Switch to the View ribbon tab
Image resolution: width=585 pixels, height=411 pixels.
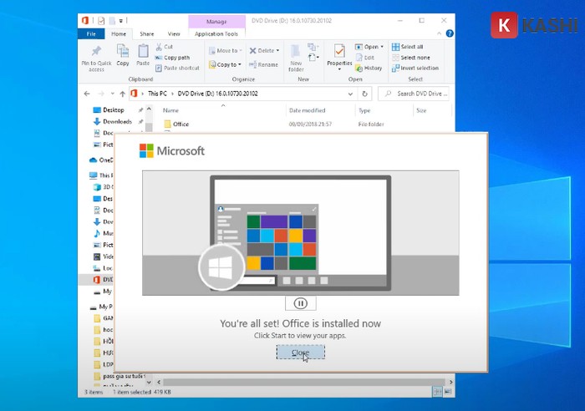click(x=173, y=33)
